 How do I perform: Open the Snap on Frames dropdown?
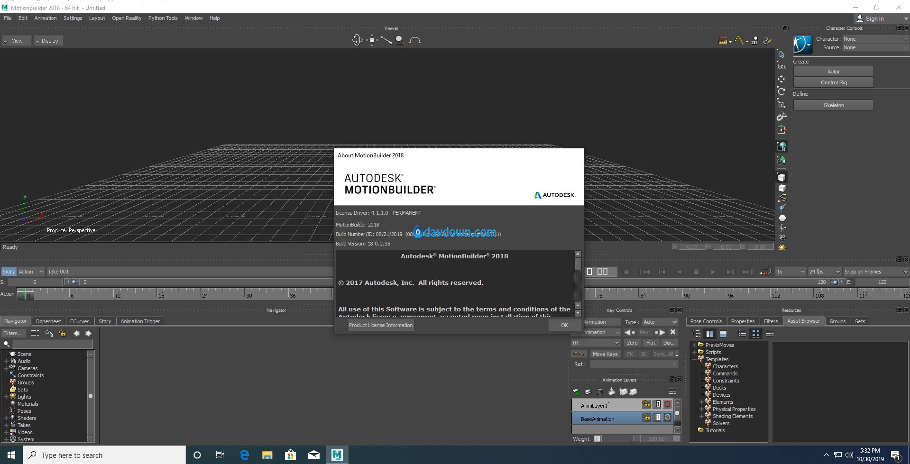[x=876, y=272]
